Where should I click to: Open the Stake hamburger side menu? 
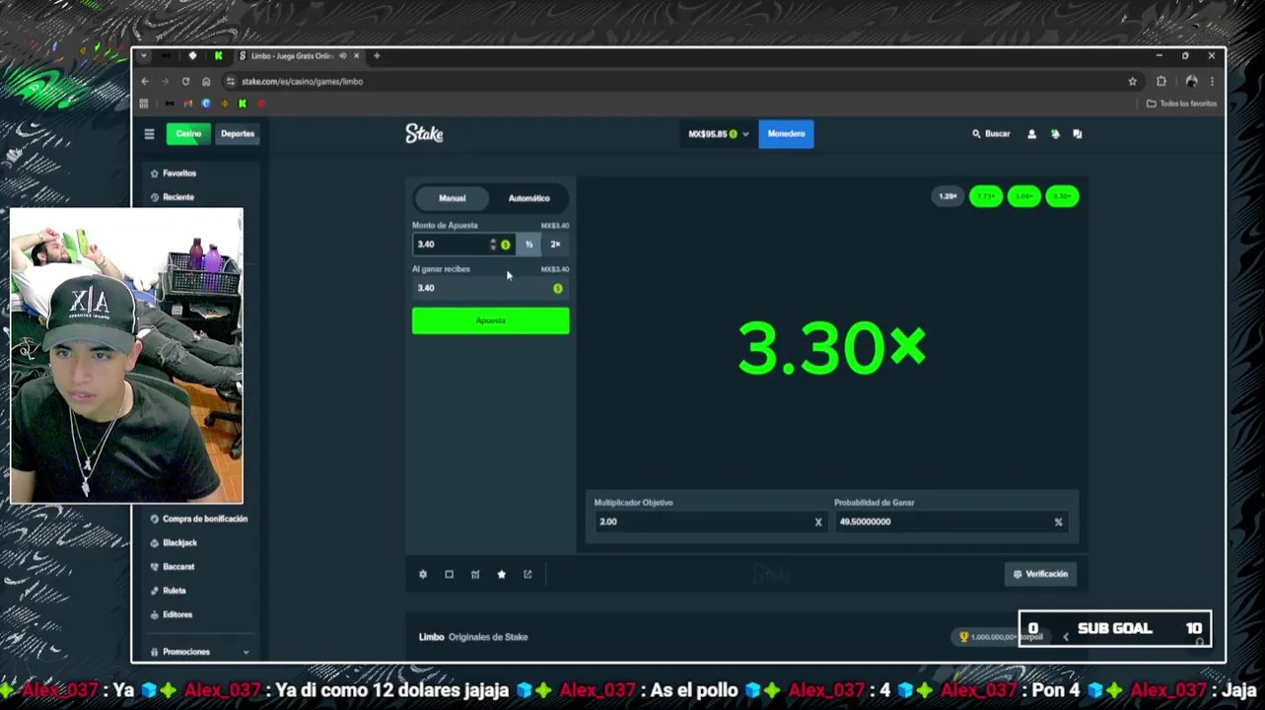pos(149,134)
